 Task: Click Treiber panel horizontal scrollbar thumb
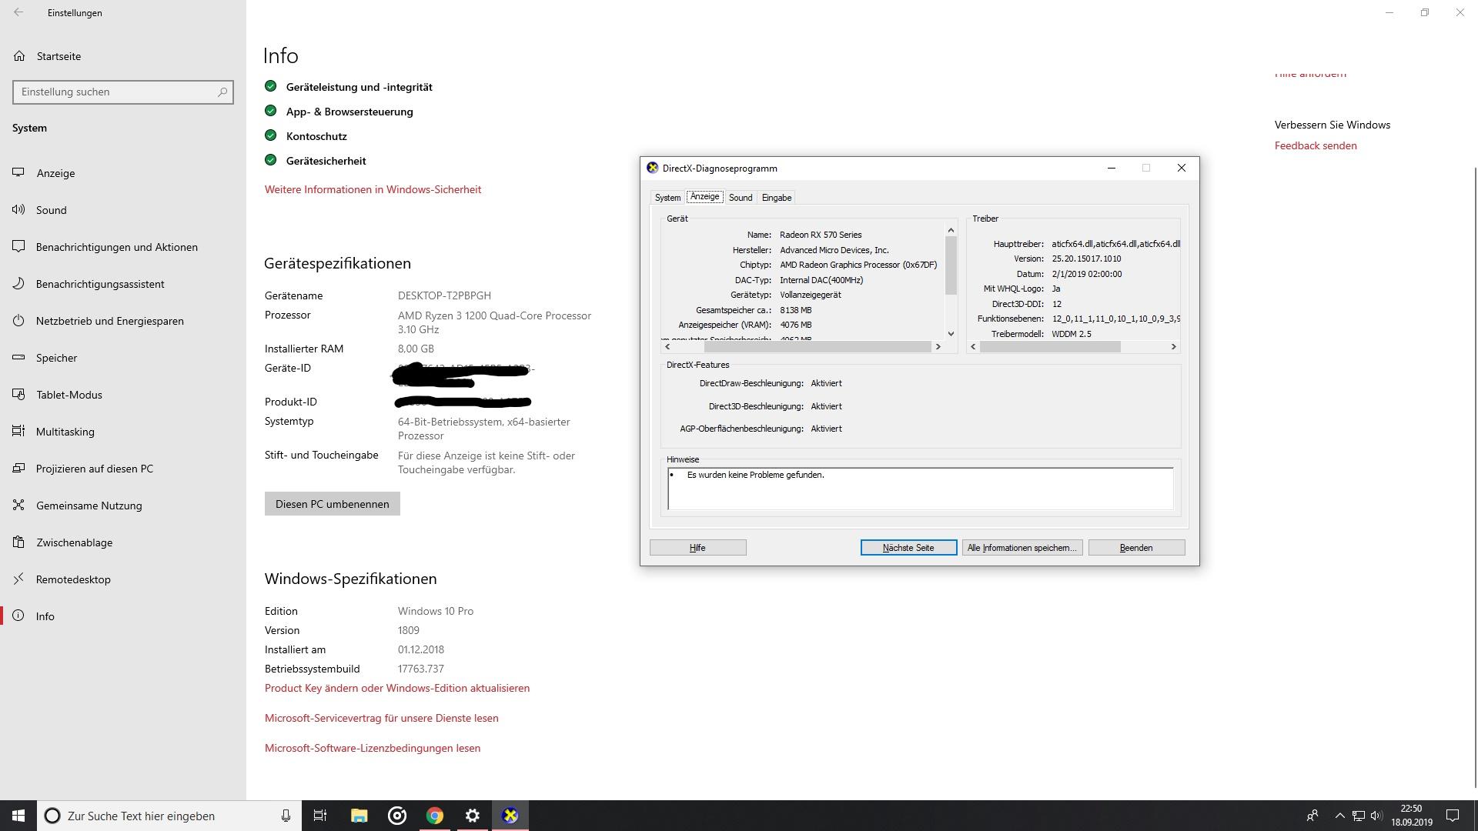(1050, 347)
